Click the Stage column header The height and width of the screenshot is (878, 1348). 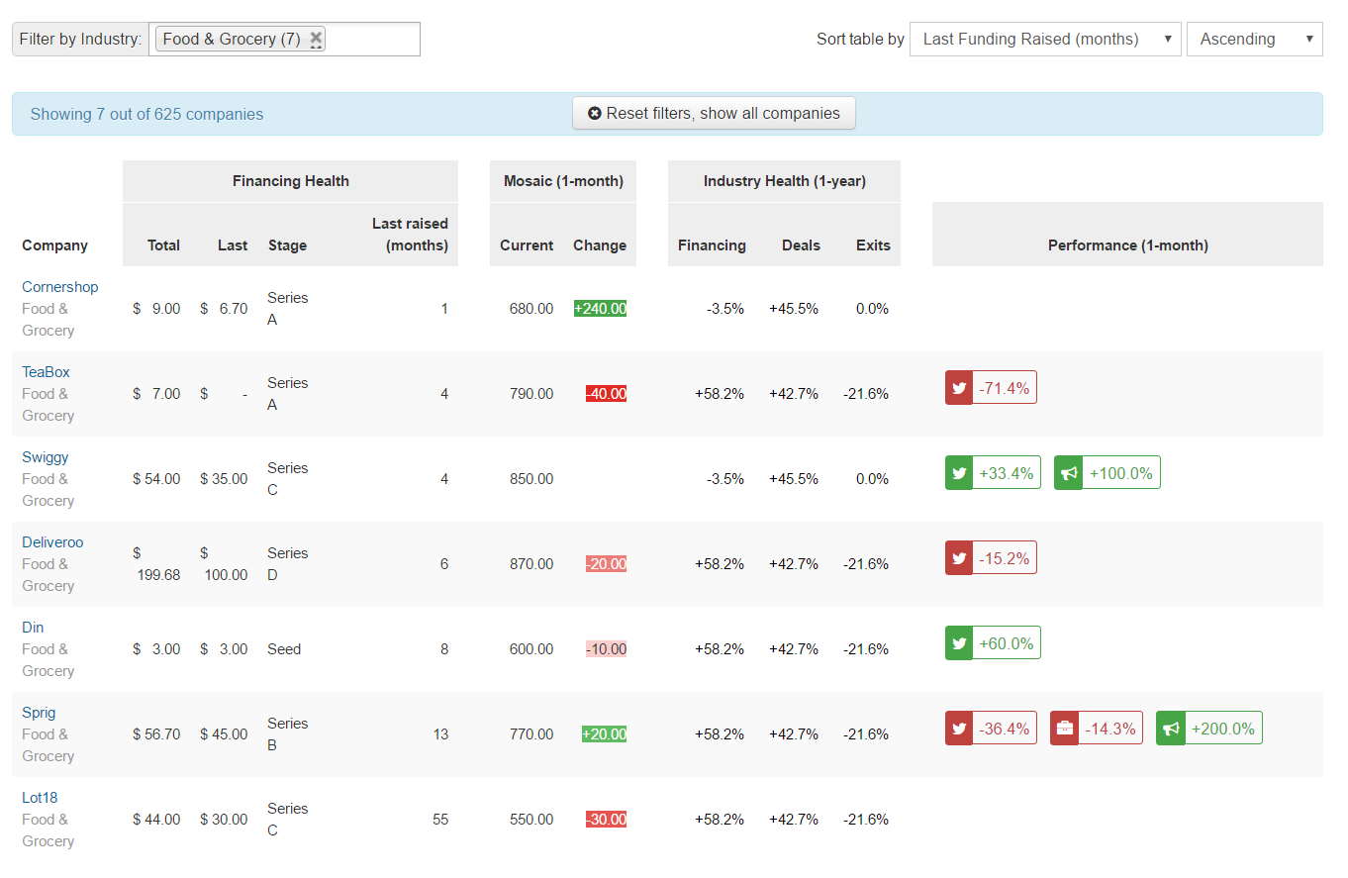click(x=287, y=245)
